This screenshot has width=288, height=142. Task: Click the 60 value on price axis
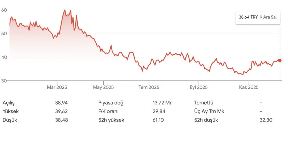(x=4, y=10)
